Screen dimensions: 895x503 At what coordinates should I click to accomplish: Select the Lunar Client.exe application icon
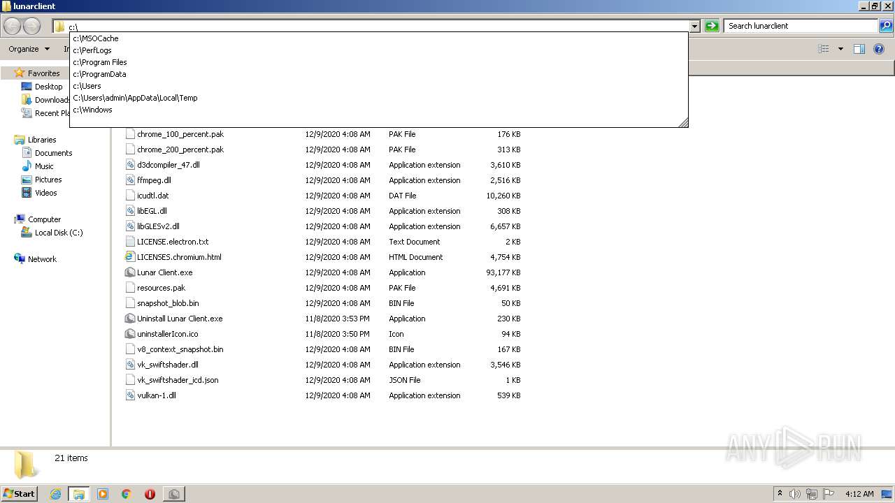tap(130, 272)
